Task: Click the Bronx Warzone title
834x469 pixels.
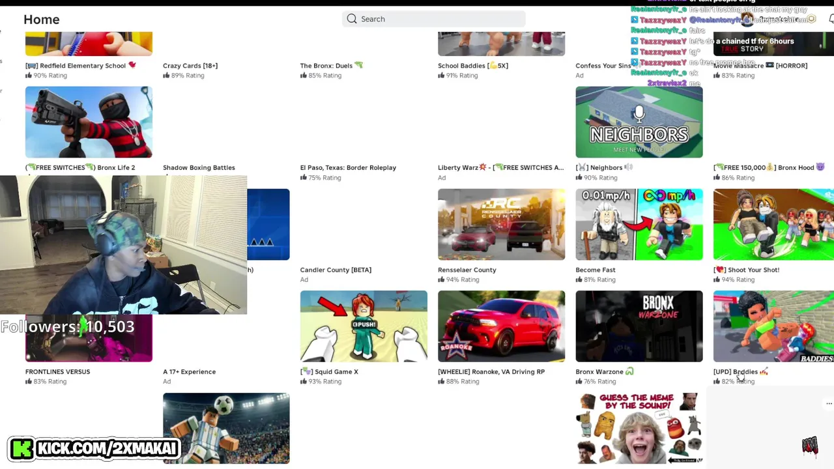Action: click(x=605, y=371)
